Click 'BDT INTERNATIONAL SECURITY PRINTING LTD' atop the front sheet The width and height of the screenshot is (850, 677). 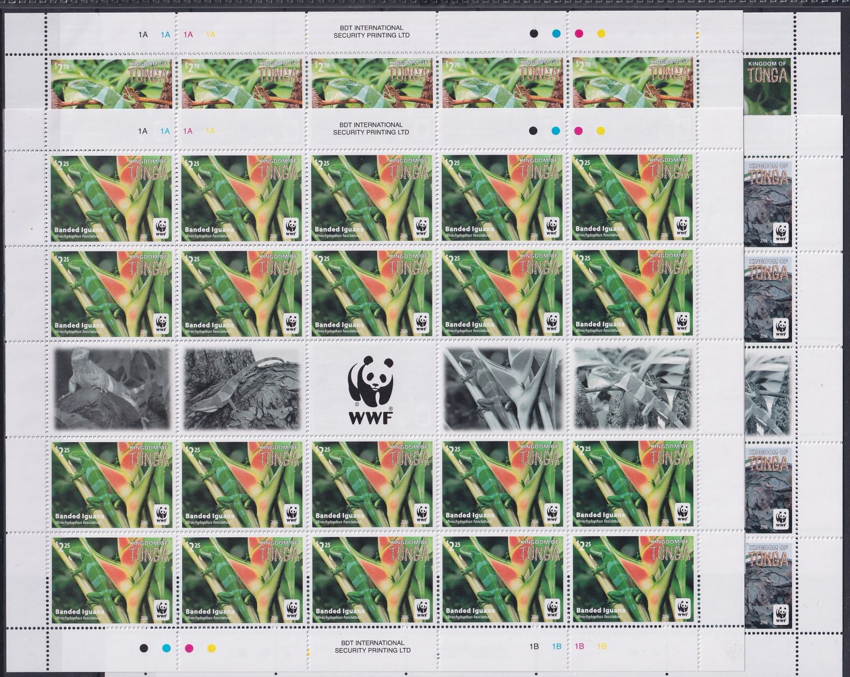click(371, 129)
